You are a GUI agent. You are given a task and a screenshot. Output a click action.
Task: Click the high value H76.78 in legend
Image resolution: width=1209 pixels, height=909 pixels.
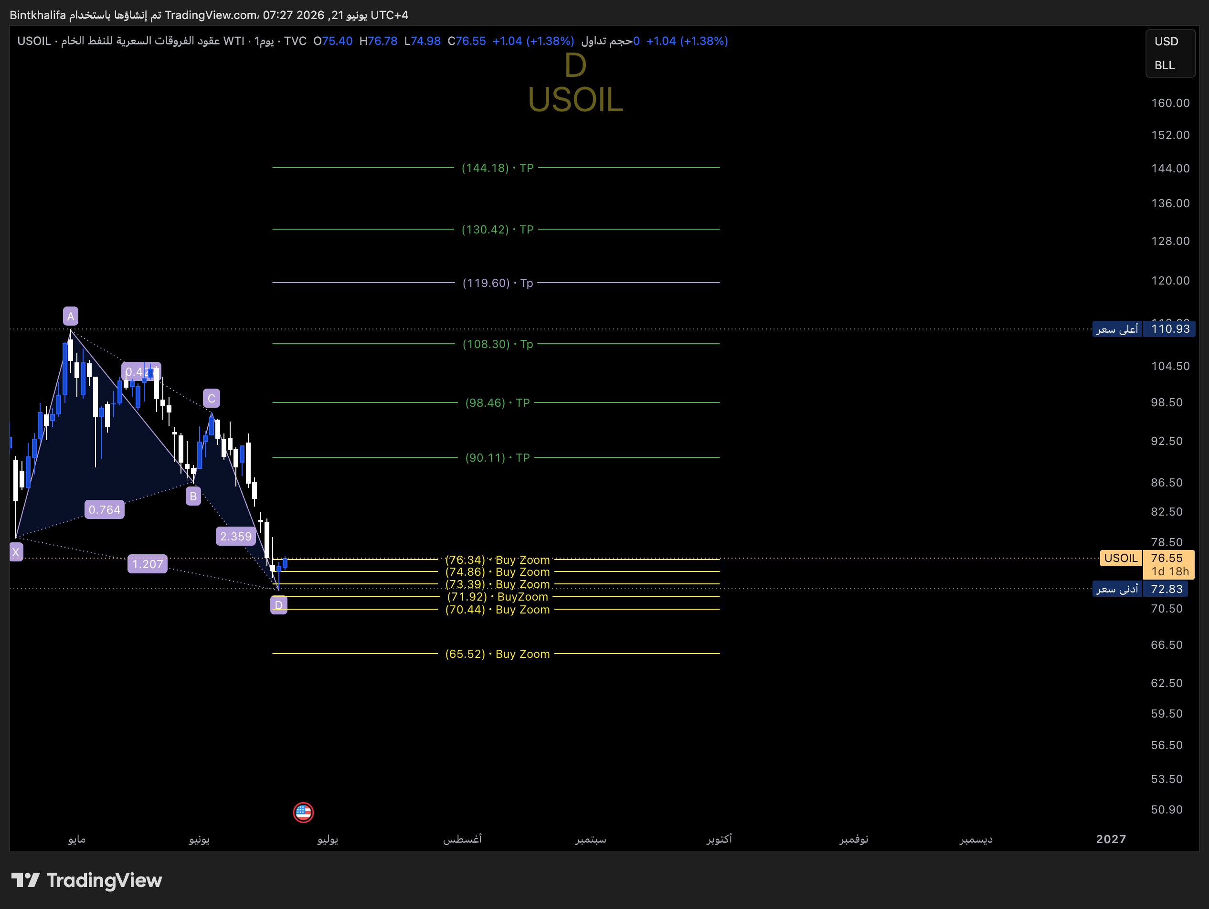coord(378,41)
